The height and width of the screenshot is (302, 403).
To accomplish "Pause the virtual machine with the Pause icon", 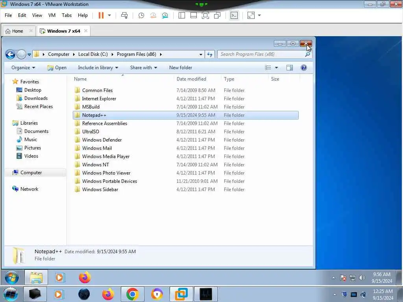I will 101,15.
